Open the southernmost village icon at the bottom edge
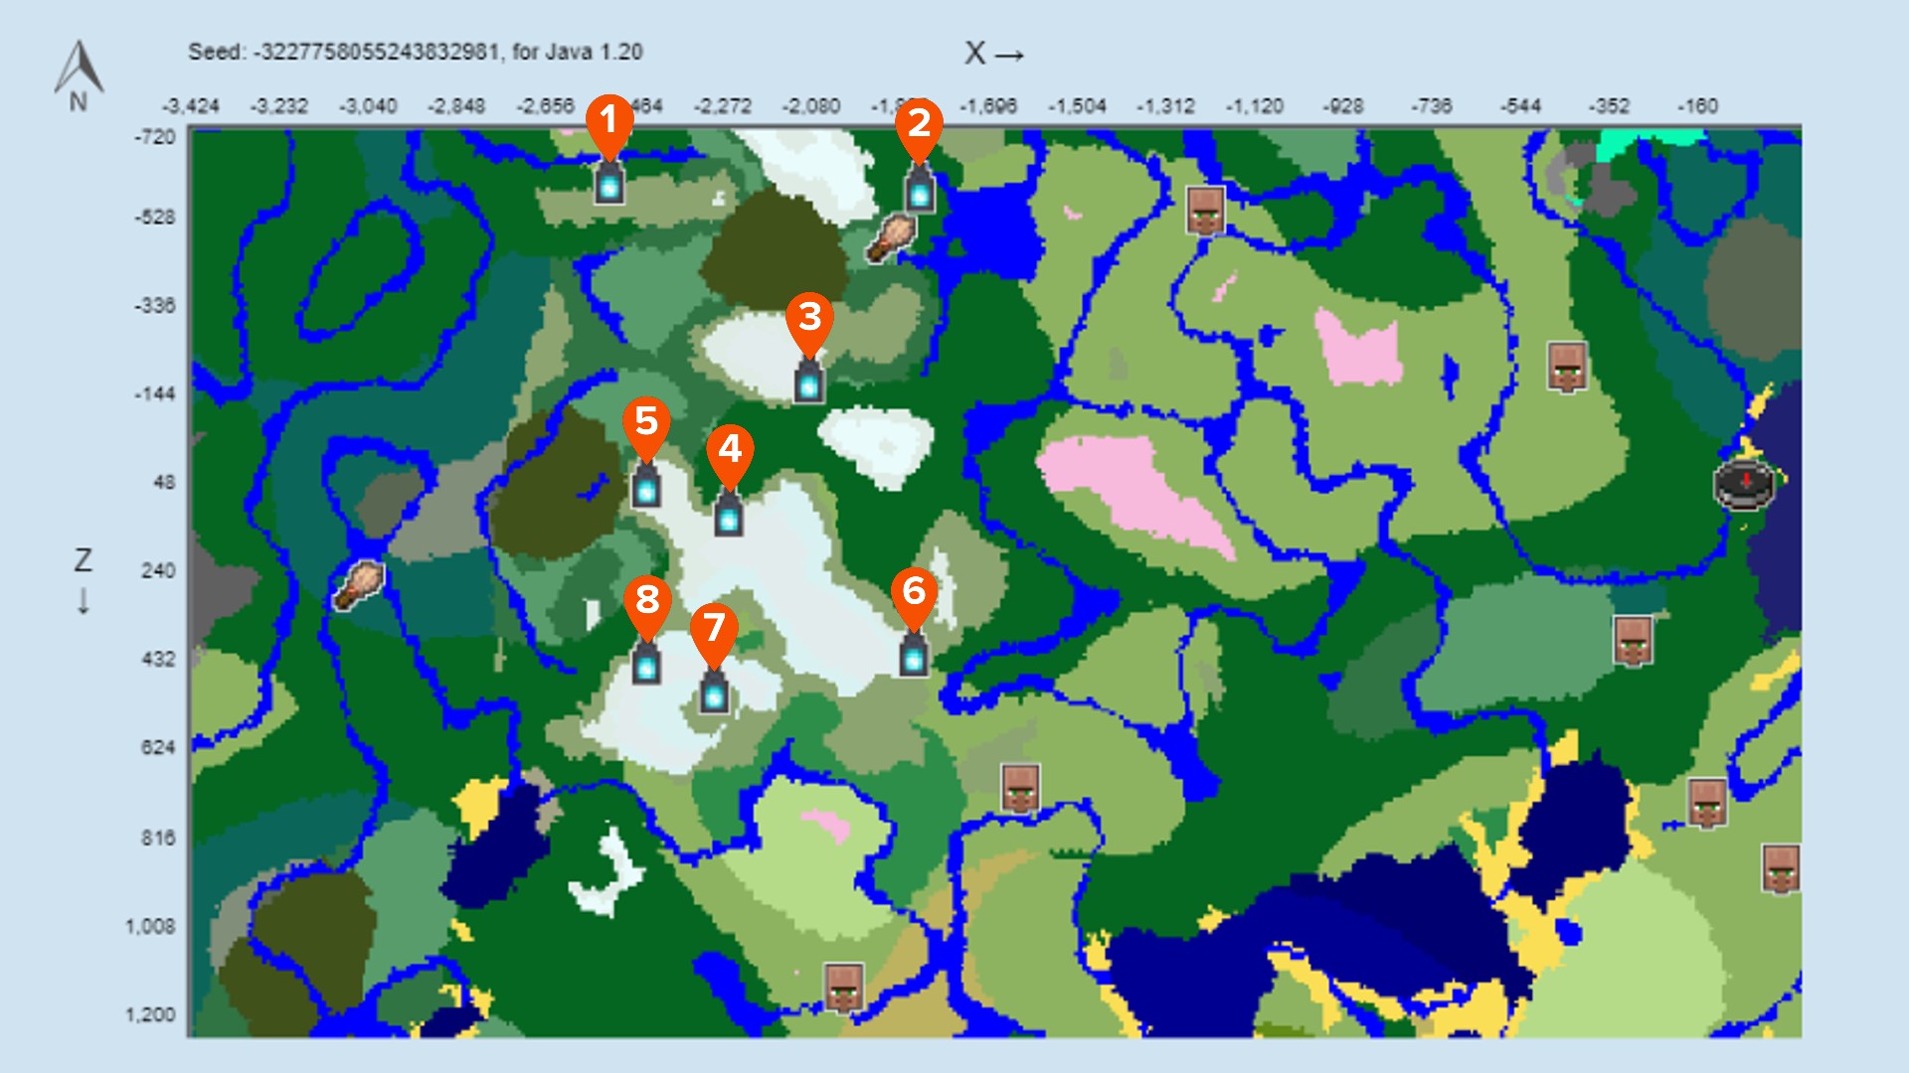1909x1073 pixels. [x=844, y=988]
